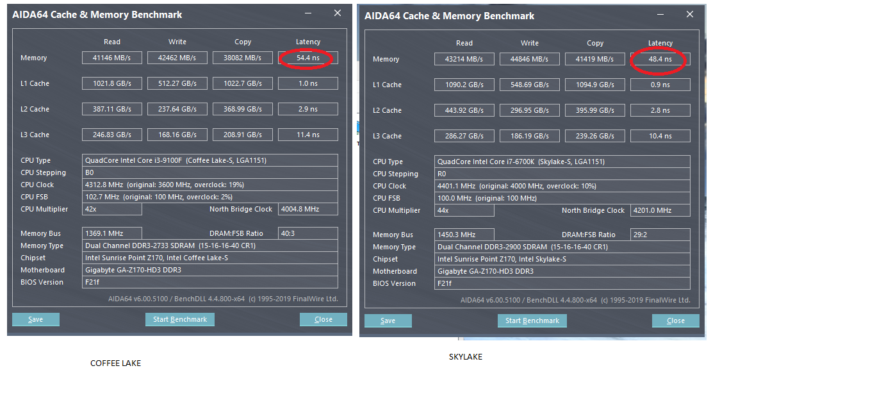Click Memory Type DDR3-2900 field
884x416 pixels.
tap(562, 247)
